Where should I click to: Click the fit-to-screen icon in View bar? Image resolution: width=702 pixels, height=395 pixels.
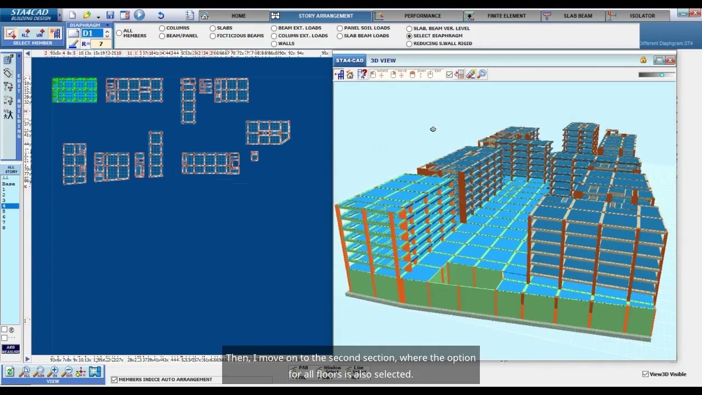click(x=95, y=372)
